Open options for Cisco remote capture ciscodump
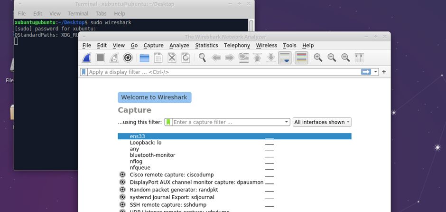This screenshot has width=446, height=212. (122, 174)
